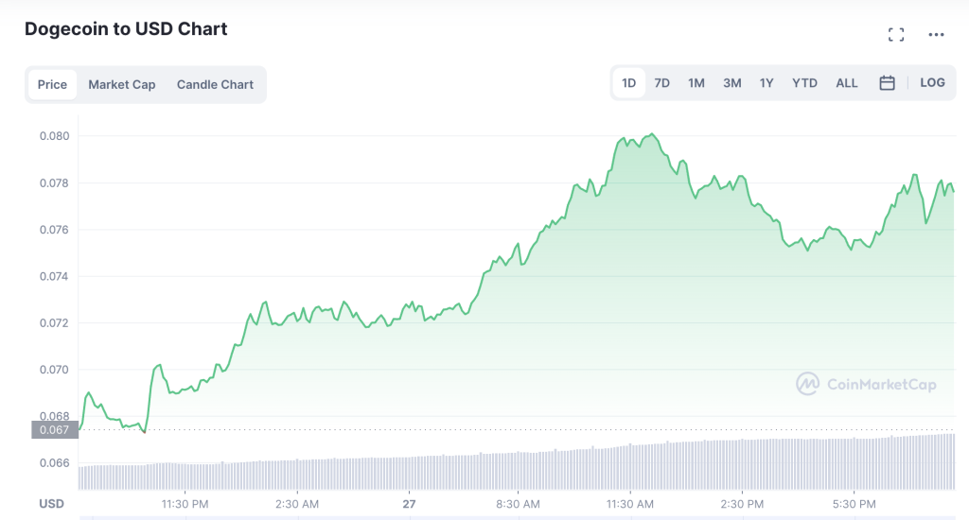Select the 1M time range
The image size is (969, 520).
click(x=696, y=83)
